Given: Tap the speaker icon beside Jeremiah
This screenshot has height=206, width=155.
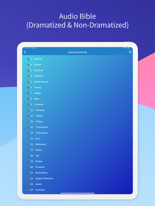Looking at the screenshot, I should pyautogui.click(x=28, y=190).
